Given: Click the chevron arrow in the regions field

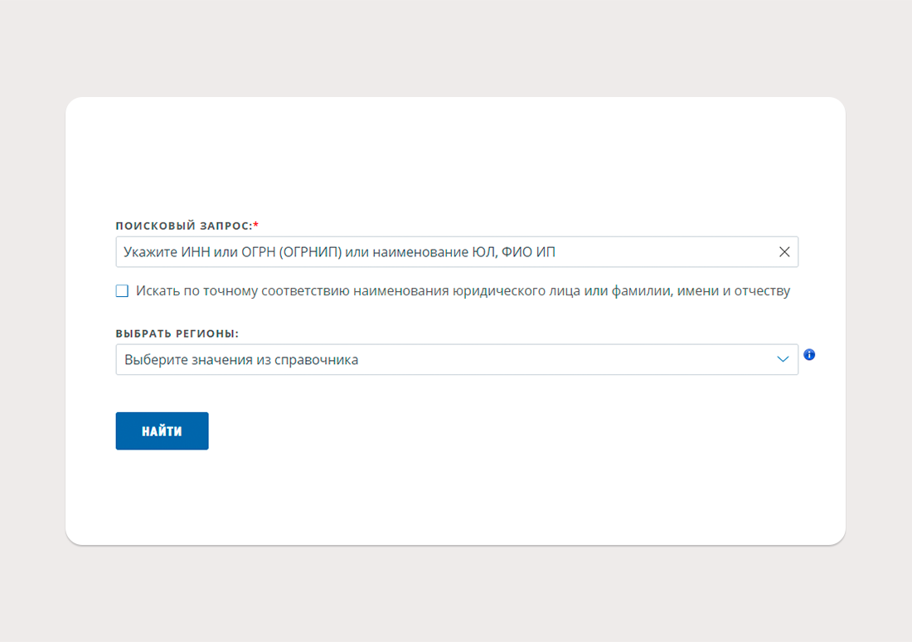Looking at the screenshot, I should pyautogui.click(x=783, y=359).
